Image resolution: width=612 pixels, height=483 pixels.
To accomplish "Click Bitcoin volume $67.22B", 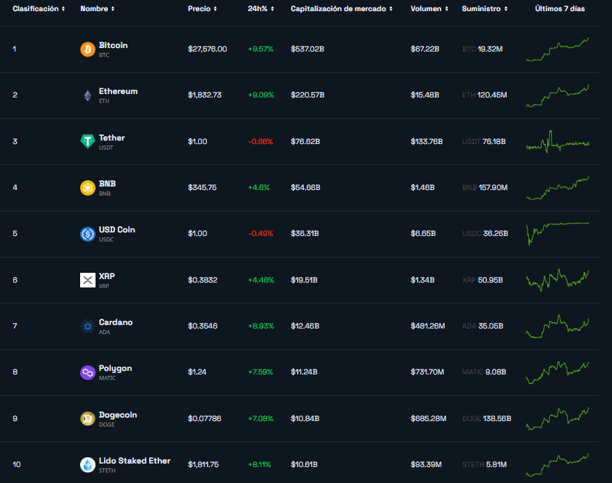I will click(x=425, y=49).
